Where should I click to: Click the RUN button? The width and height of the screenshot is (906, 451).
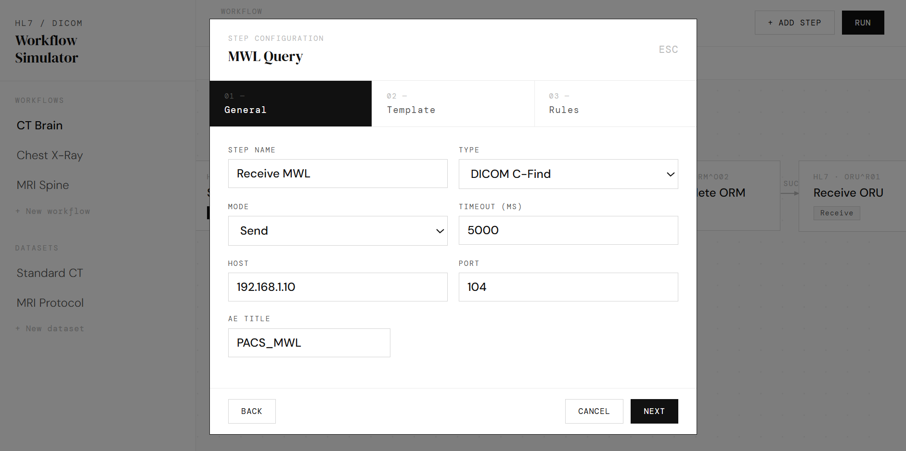(863, 22)
